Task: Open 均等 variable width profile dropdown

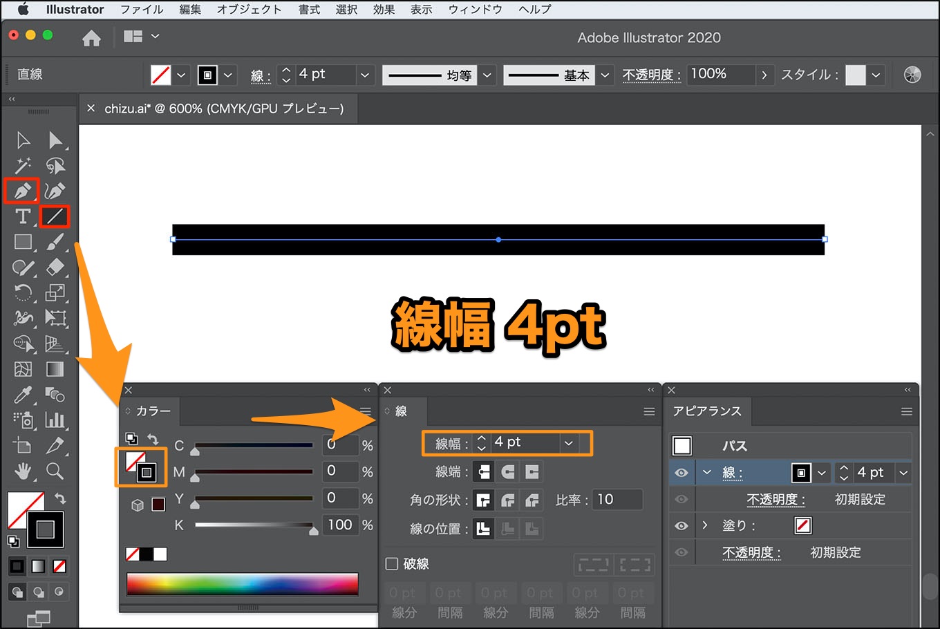Action: (x=487, y=75)
